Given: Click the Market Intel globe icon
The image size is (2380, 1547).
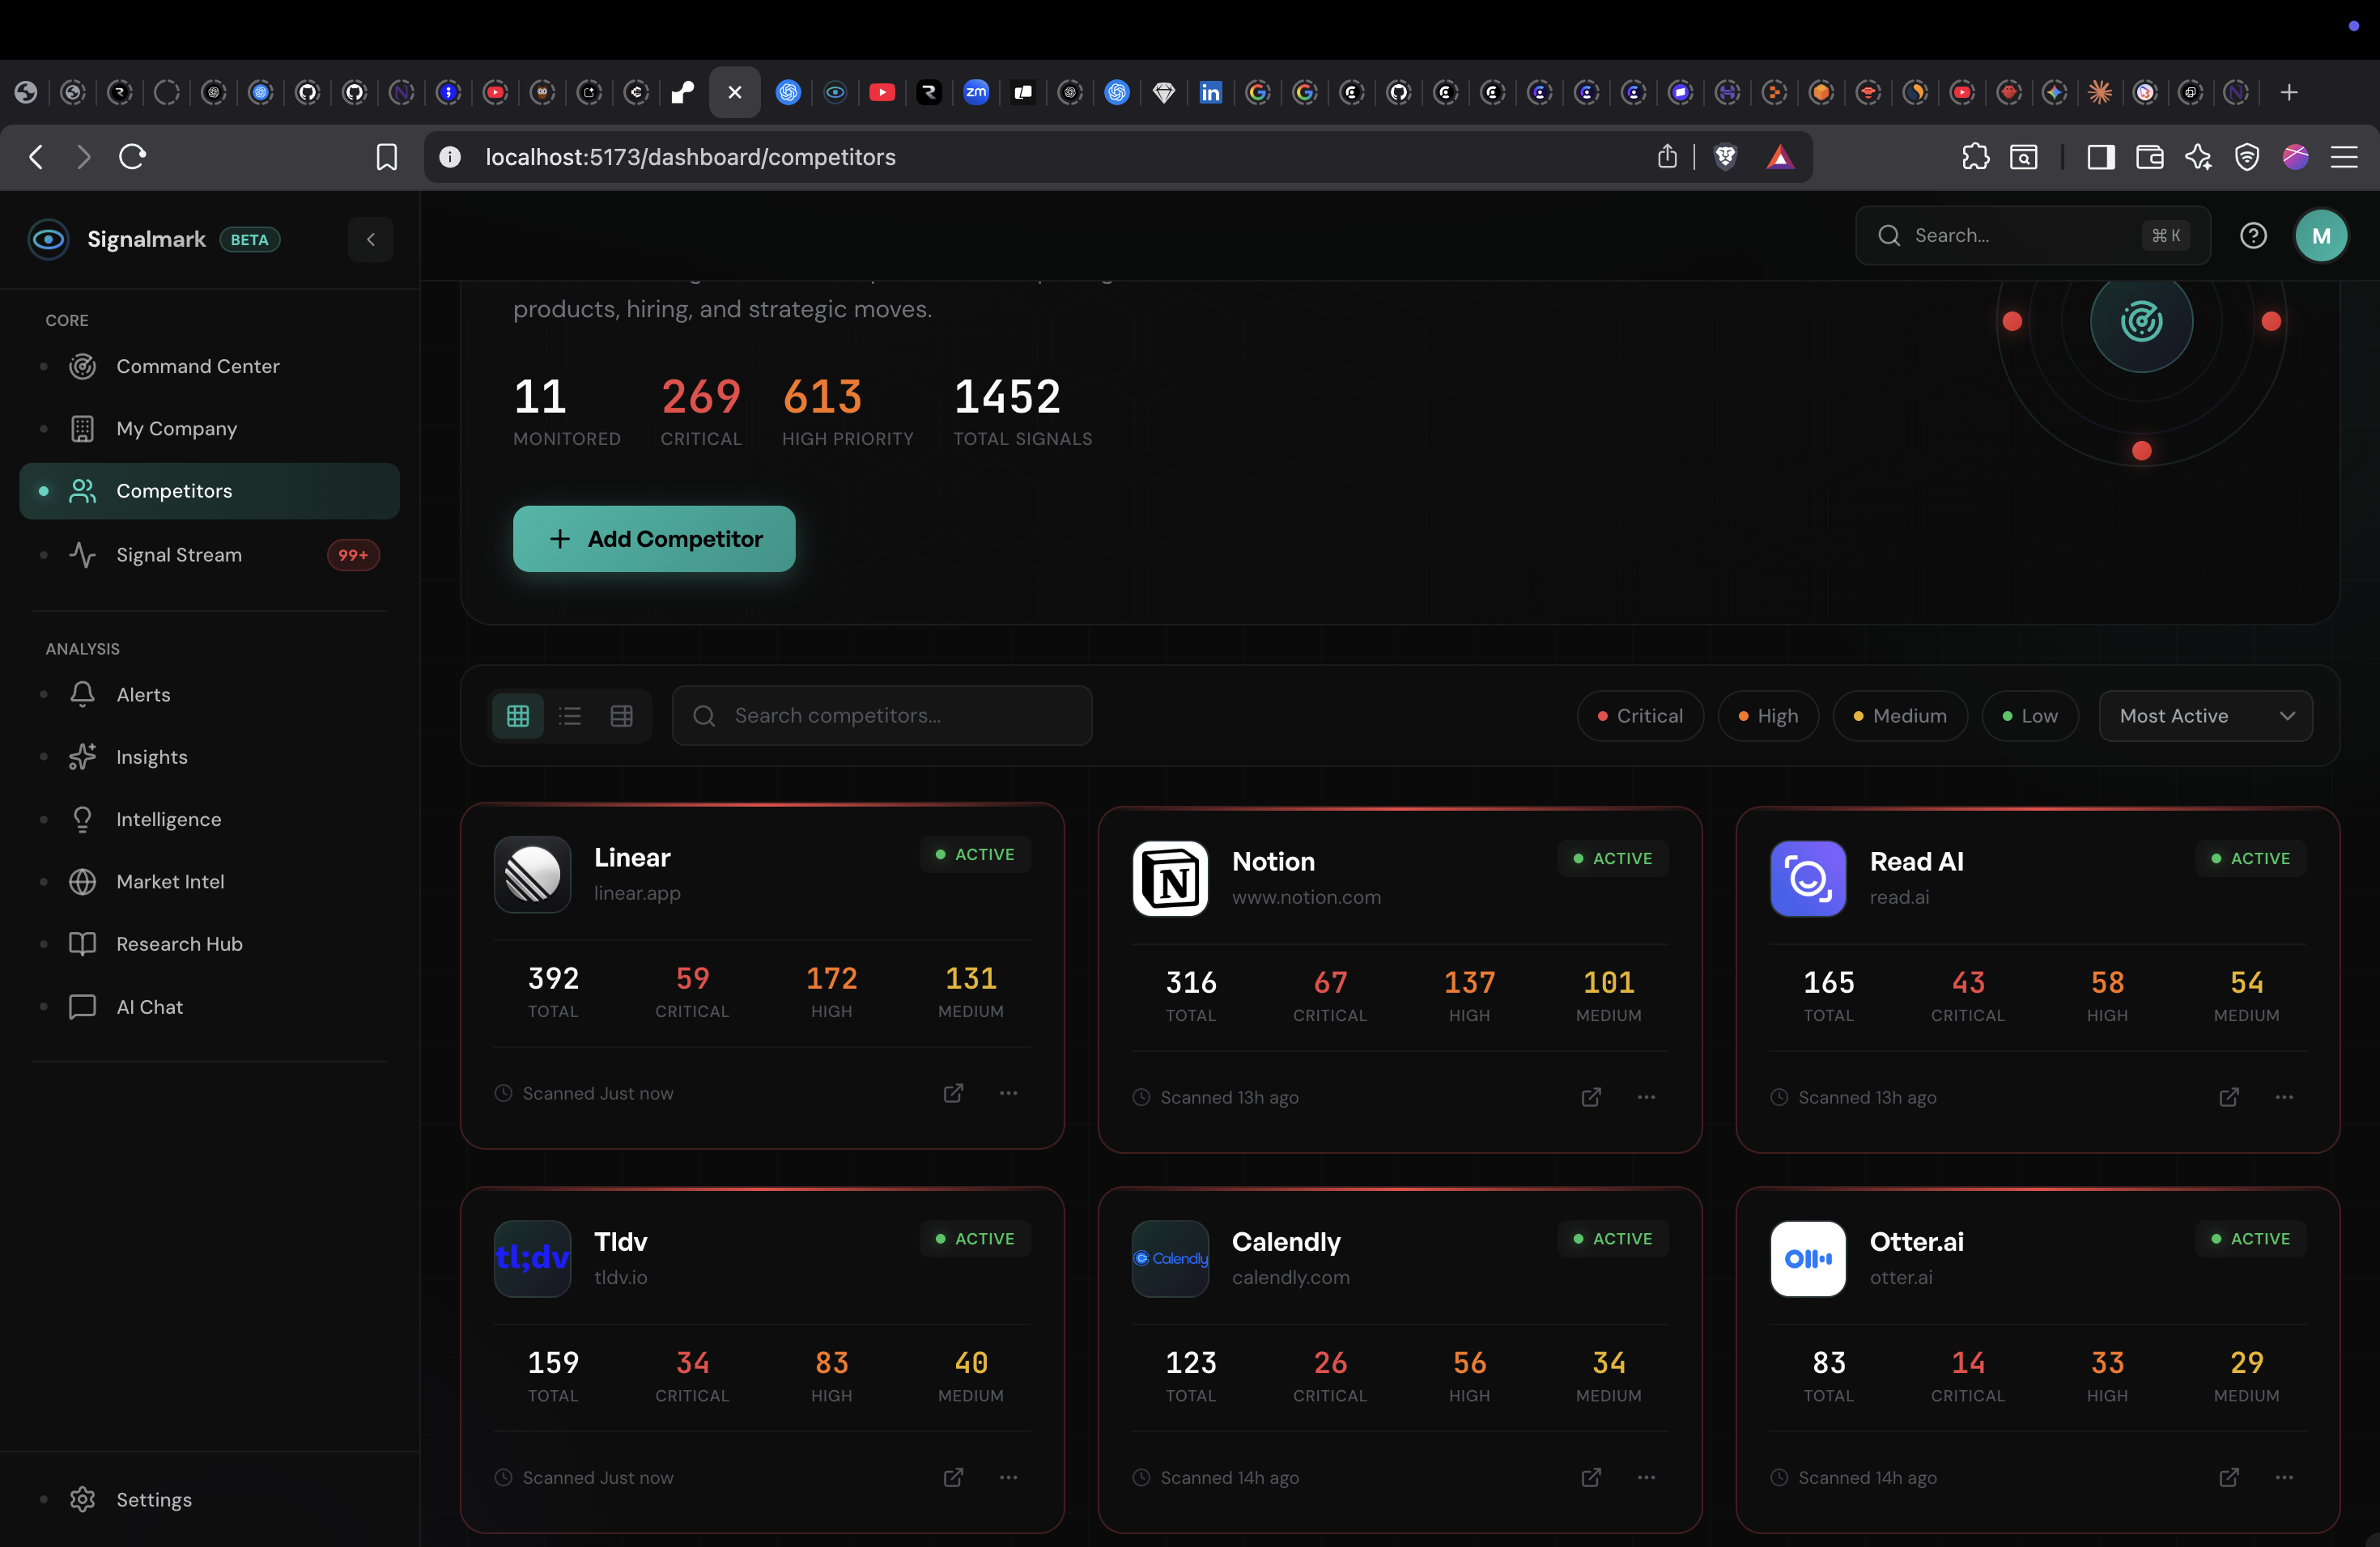Looking at the screenshot, I should 83,881.
